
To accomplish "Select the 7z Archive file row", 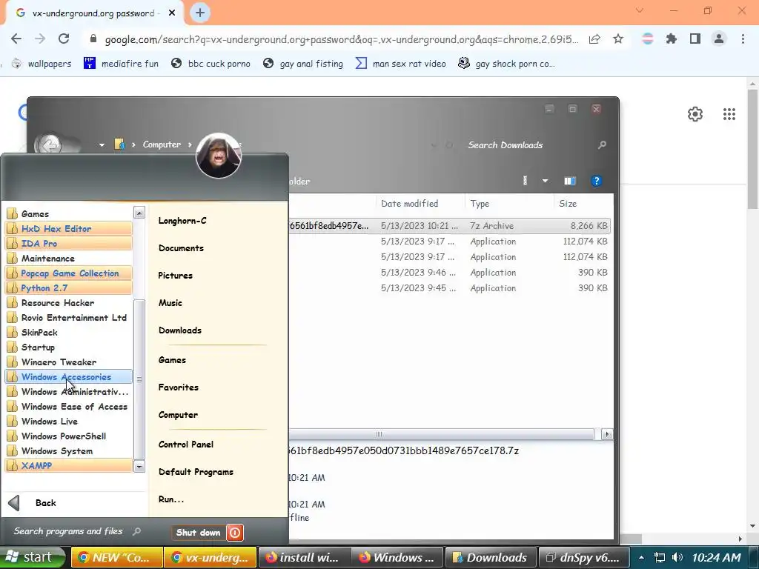I will coord(449,226).
